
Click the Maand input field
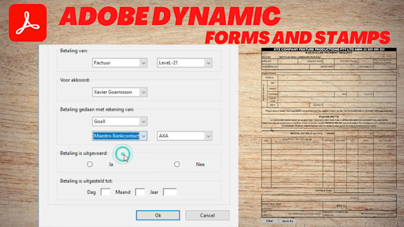coord(140,192)
